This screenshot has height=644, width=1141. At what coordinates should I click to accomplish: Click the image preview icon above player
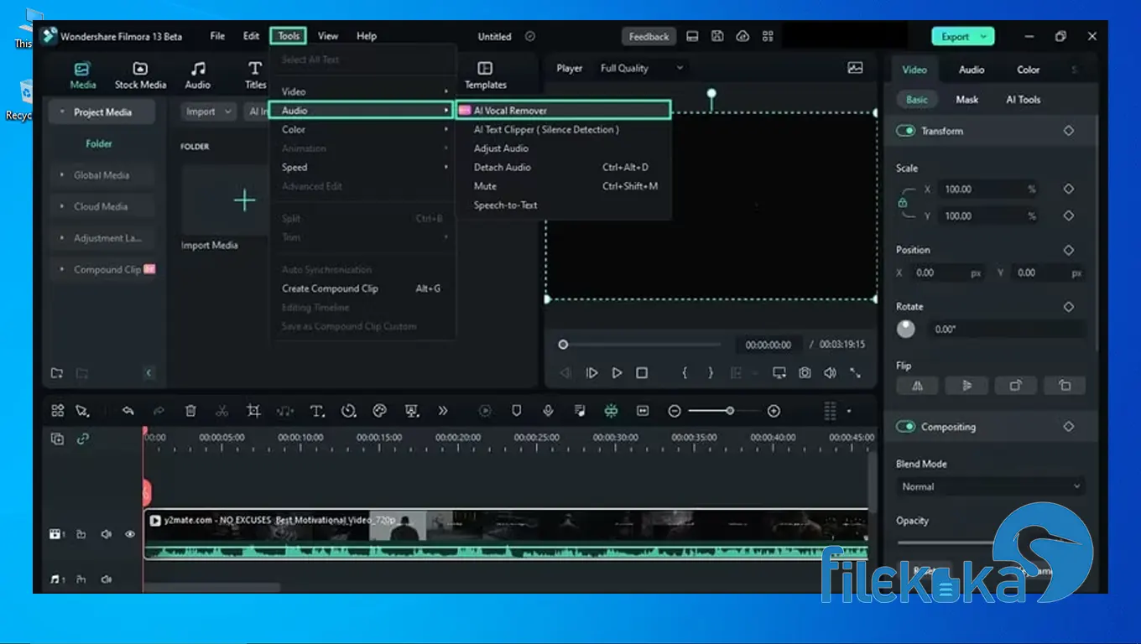coord(855,68)
